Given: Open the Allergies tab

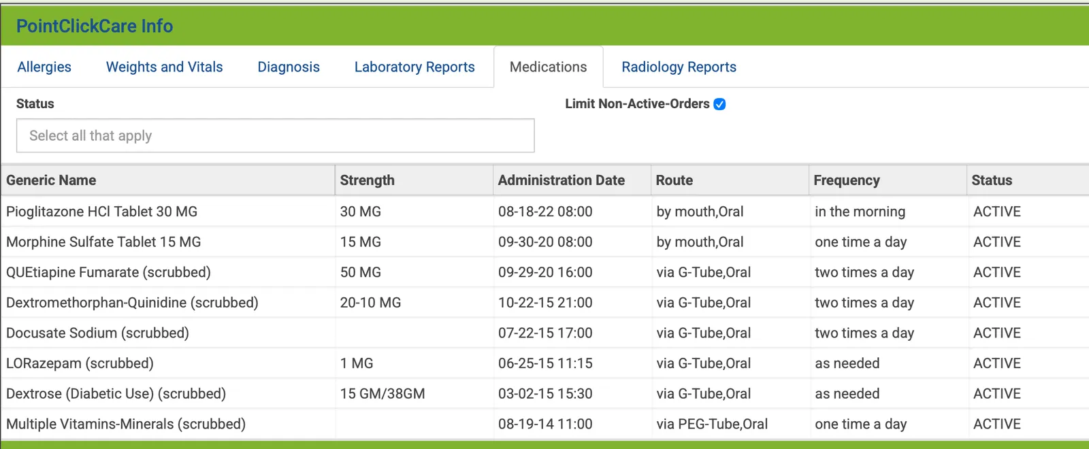Looking at the screenshot, I should (44, 67).
